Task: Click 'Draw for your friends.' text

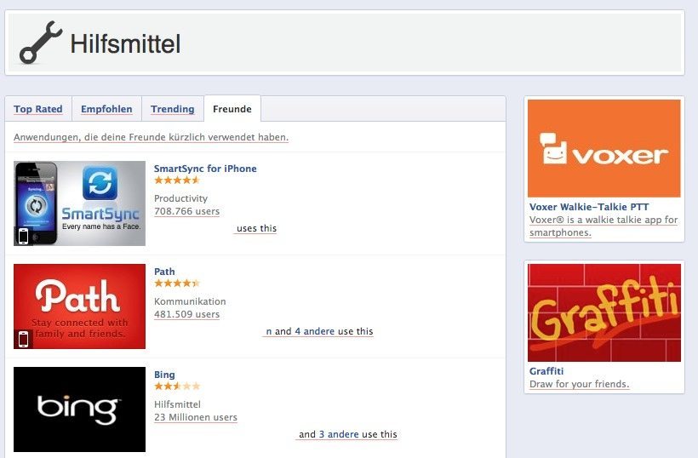Action: coord(579,384)
